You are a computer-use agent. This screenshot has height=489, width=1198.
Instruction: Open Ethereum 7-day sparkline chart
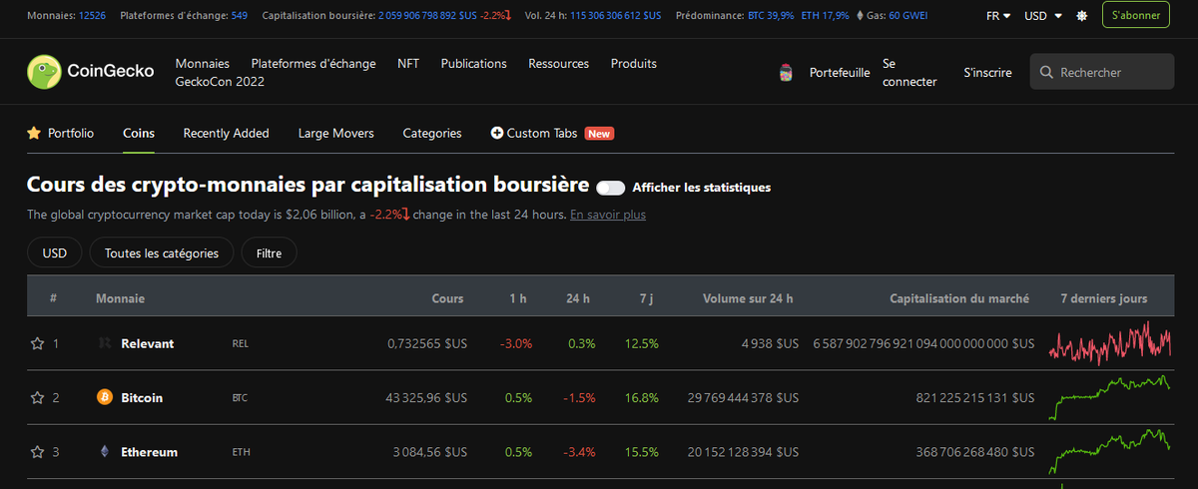point(1110,451)
